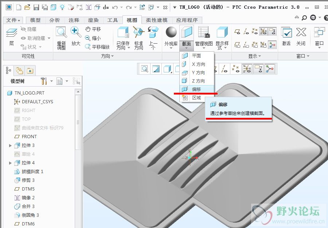Screen dimensions: 328x228
Task: Click the 平移缩放 (Pan Zoom) tool
Action: [x=97, y=47]
